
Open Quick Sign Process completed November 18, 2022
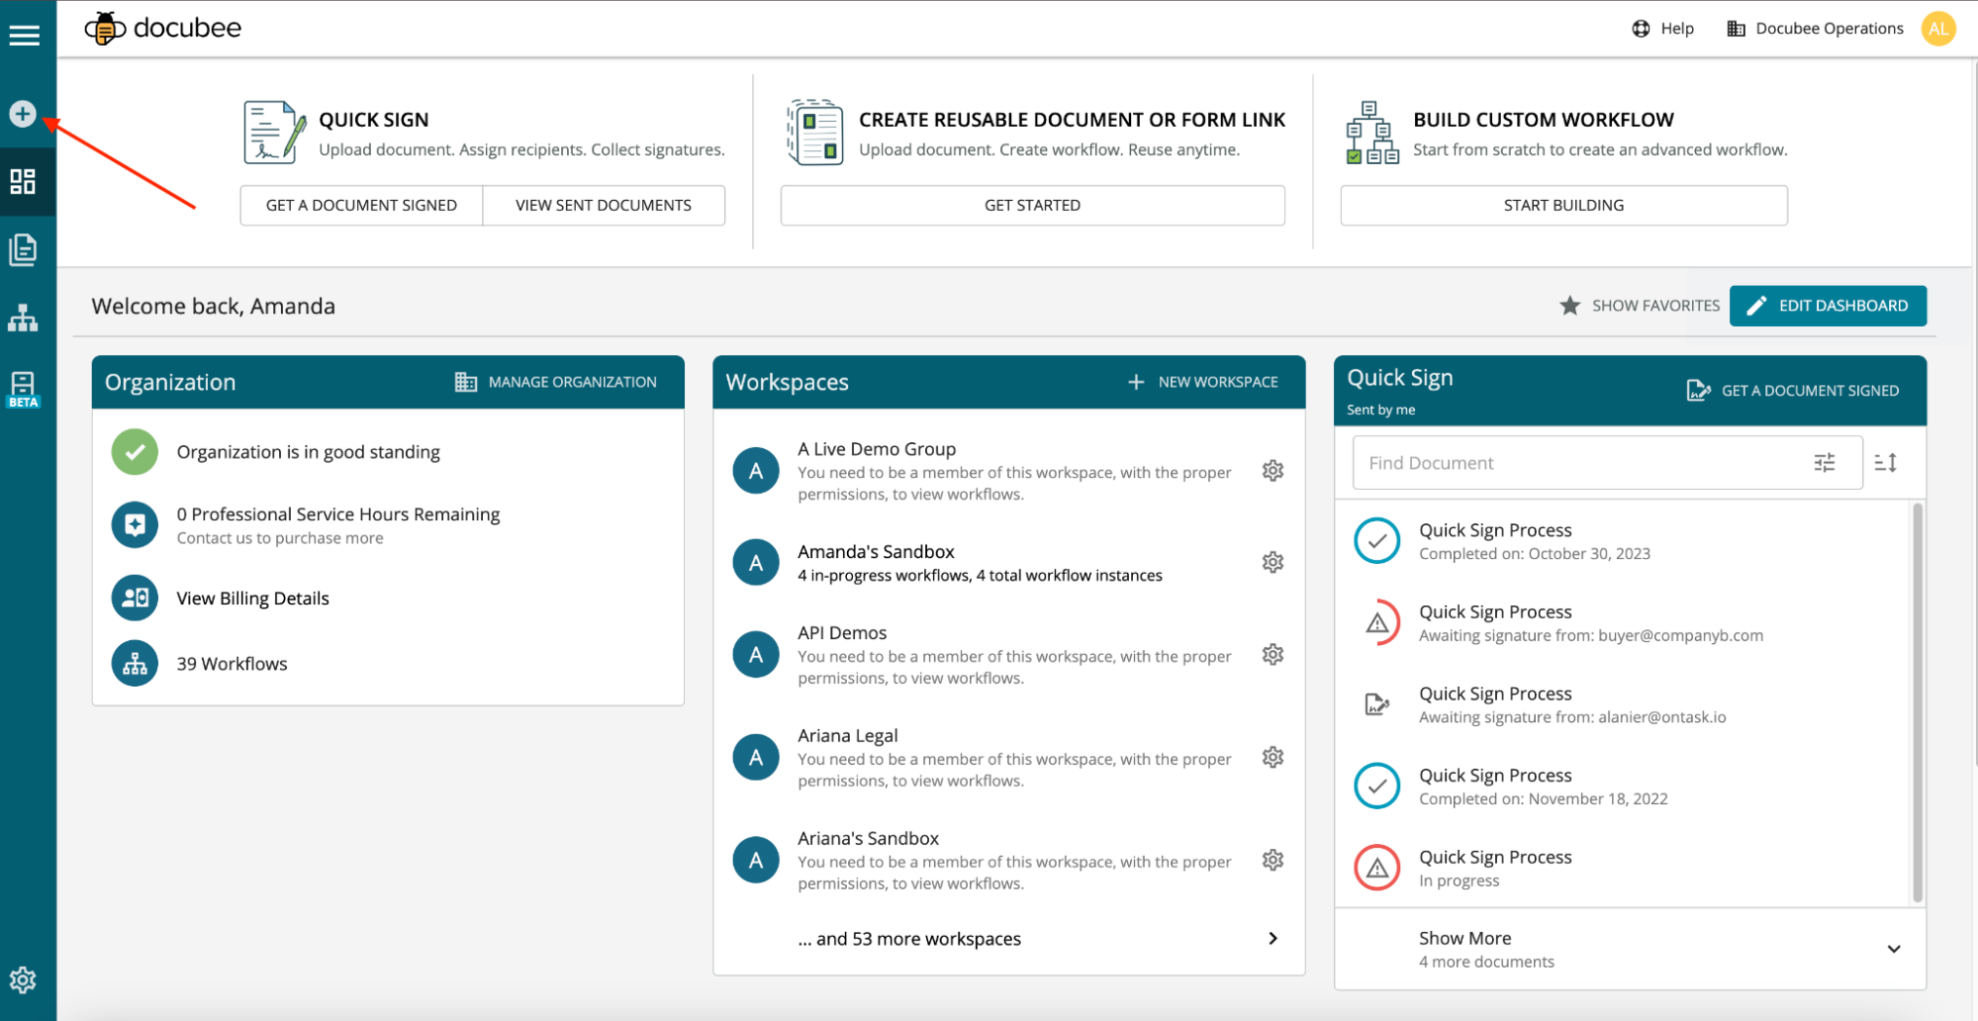1623,787
